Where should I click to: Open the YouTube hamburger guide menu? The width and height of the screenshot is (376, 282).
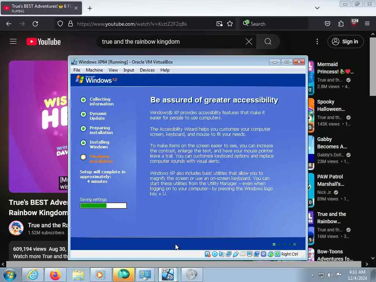click(x=13, y=41)
